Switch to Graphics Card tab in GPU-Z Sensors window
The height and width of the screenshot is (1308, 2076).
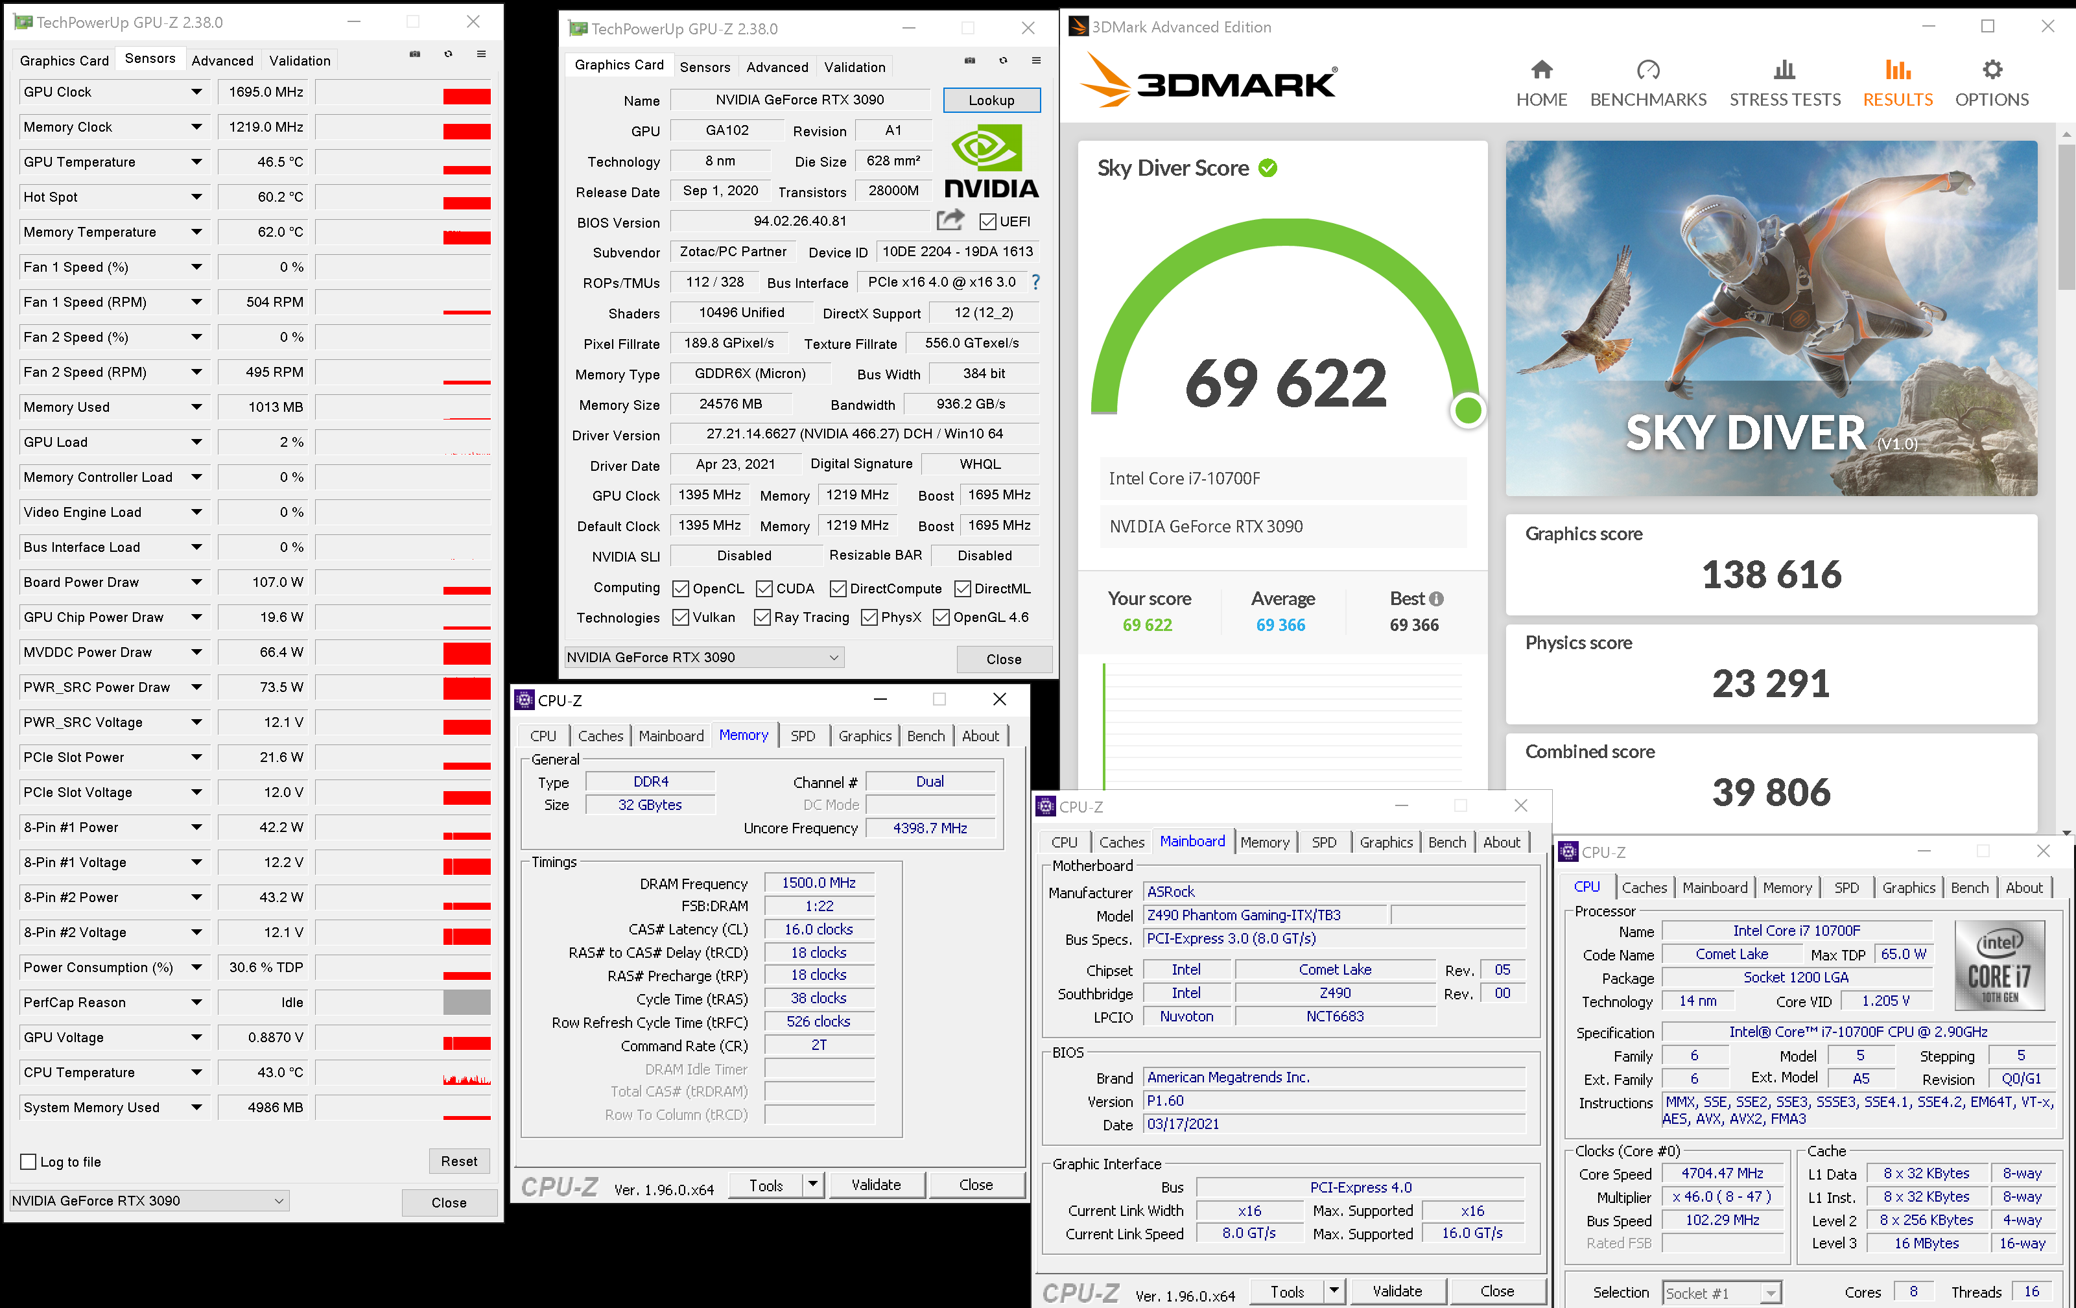point(65,60)
